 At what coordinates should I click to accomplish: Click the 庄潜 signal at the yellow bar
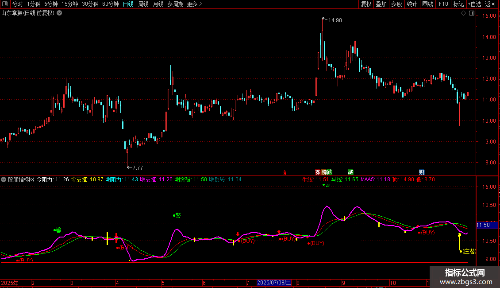pyautogui.click(x=469, y=252)
